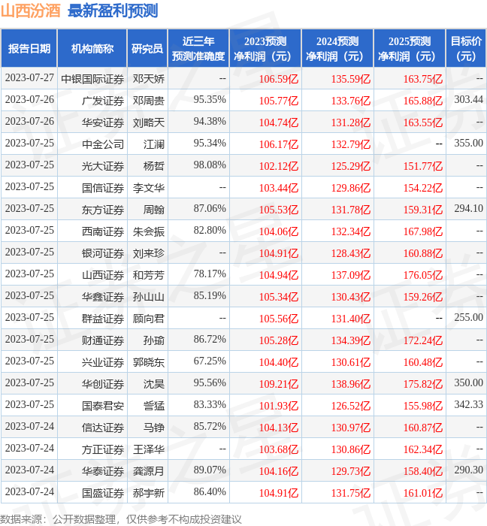Viewport: 487px width, 526px height.
Task: Click the target price 290.30
Action: point(468,470)
